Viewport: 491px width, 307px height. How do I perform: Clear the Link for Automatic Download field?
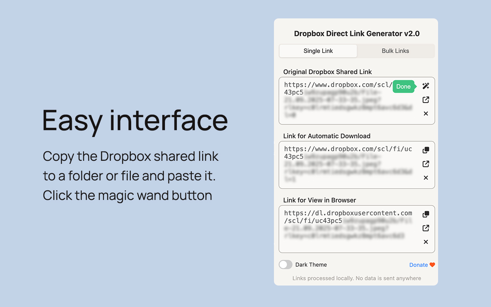(426, 178)
